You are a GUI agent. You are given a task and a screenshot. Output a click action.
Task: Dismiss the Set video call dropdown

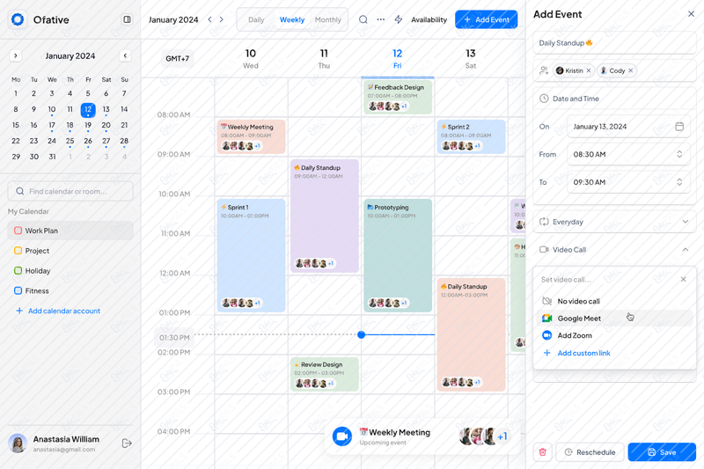(x=684, y=279)
